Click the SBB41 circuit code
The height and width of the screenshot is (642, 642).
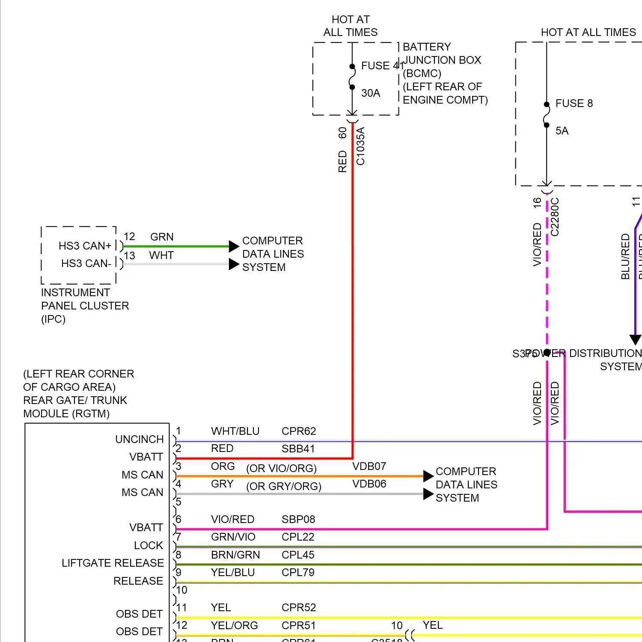click(x=298, y=449)
